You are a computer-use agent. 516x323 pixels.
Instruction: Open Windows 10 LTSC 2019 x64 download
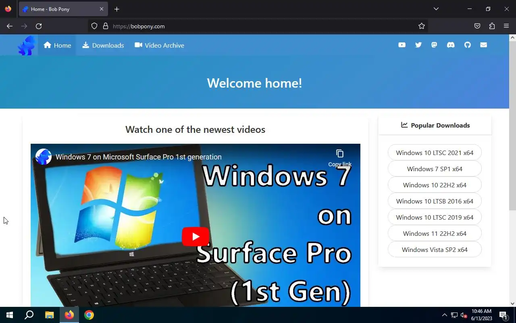pos(435,217)
